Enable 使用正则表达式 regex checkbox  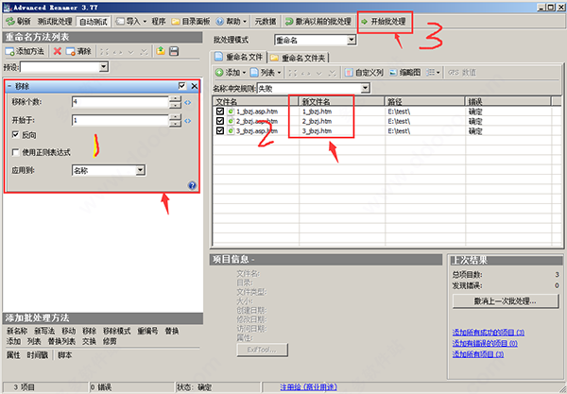[x=15, y=152]
